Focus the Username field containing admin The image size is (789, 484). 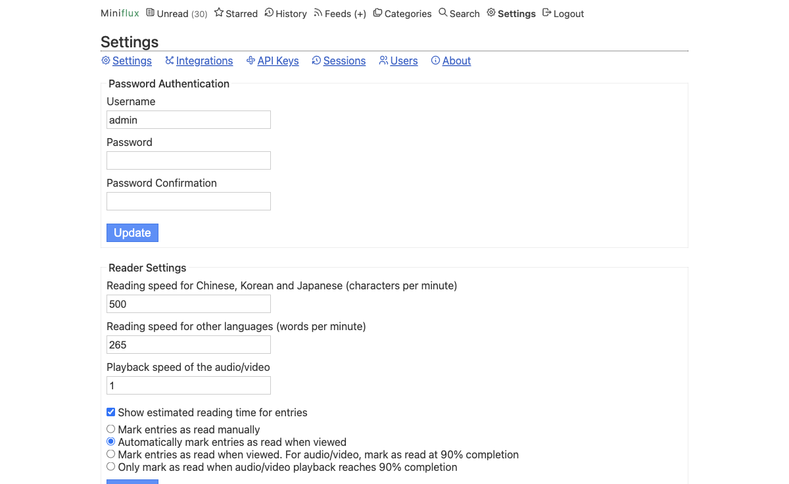point(189,120)
